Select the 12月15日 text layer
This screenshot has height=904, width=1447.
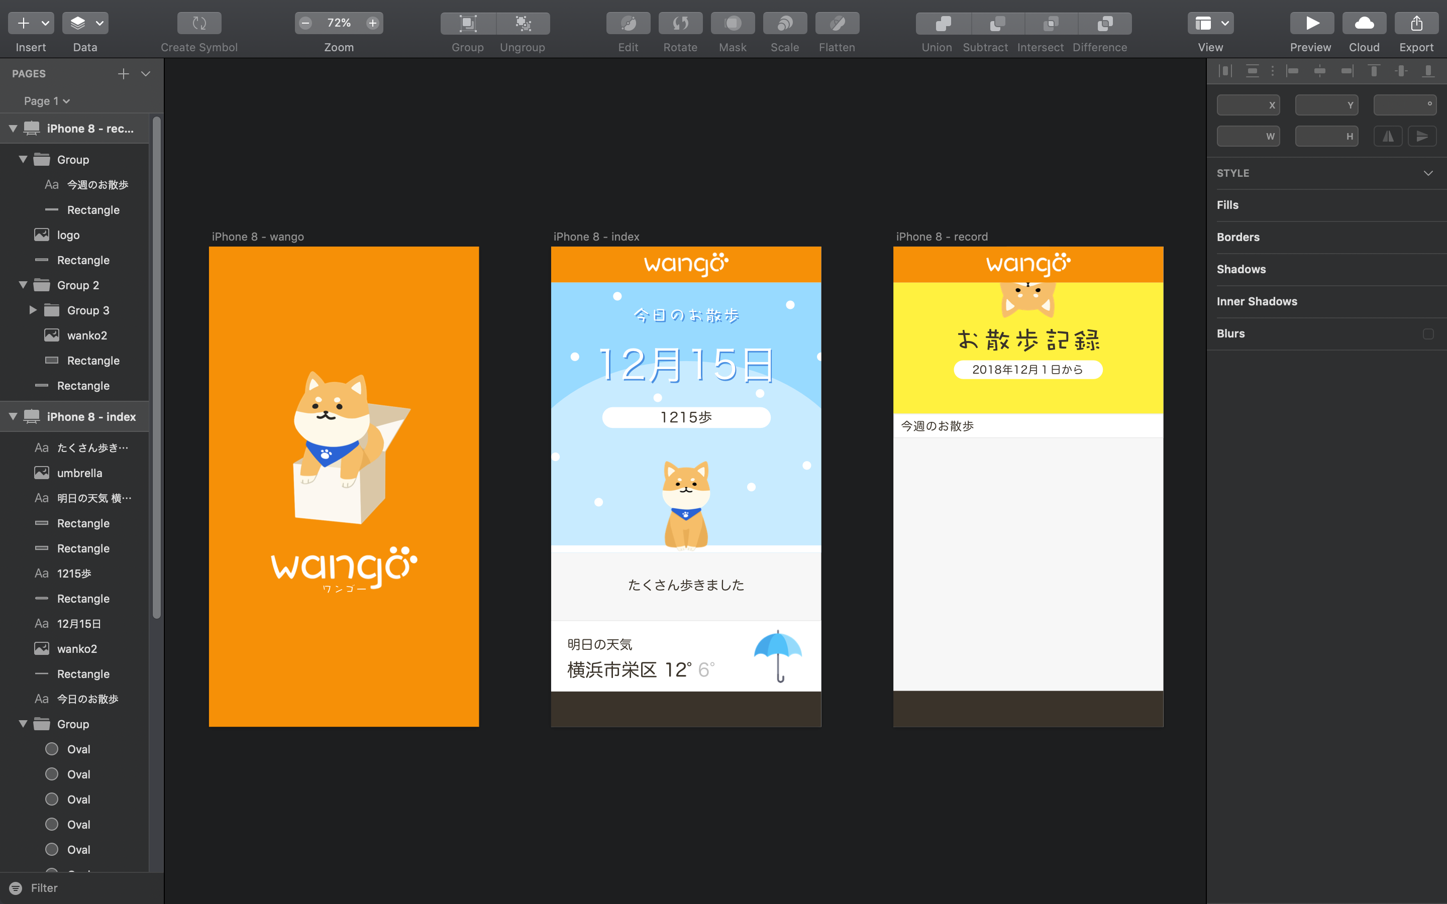coord(79,624)
